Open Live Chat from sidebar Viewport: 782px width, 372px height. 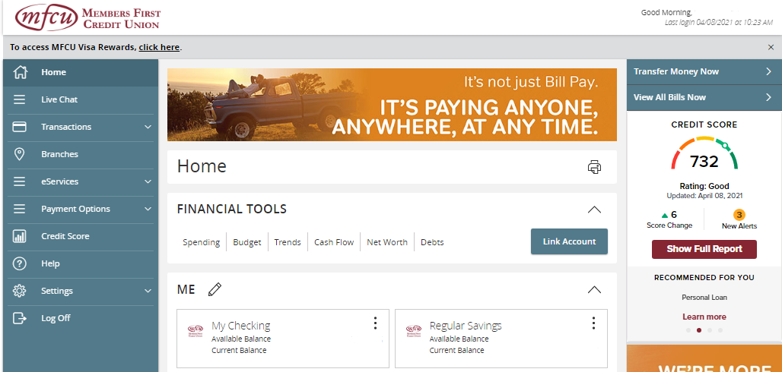tap(81, 99)
